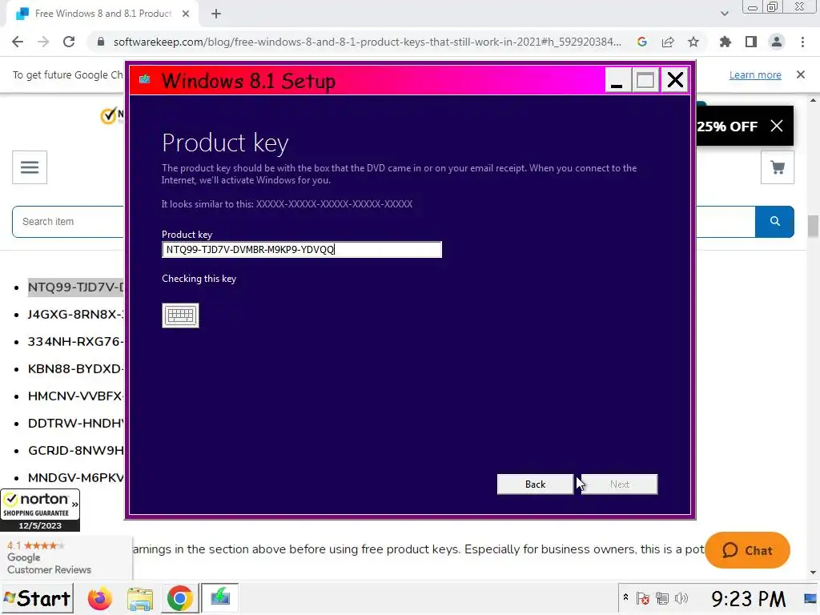820x615 pixels.
Task: Click the Start button on the taskbar
Action: pos(37,598)
